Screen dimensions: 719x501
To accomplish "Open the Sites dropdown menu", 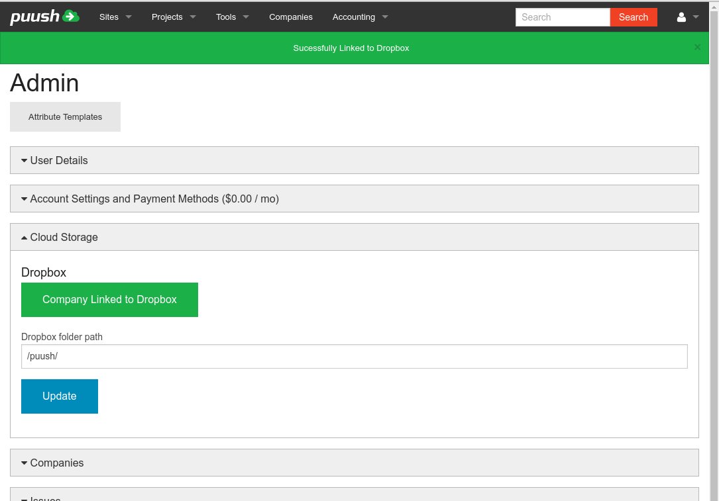I will (x=115, y=17).
